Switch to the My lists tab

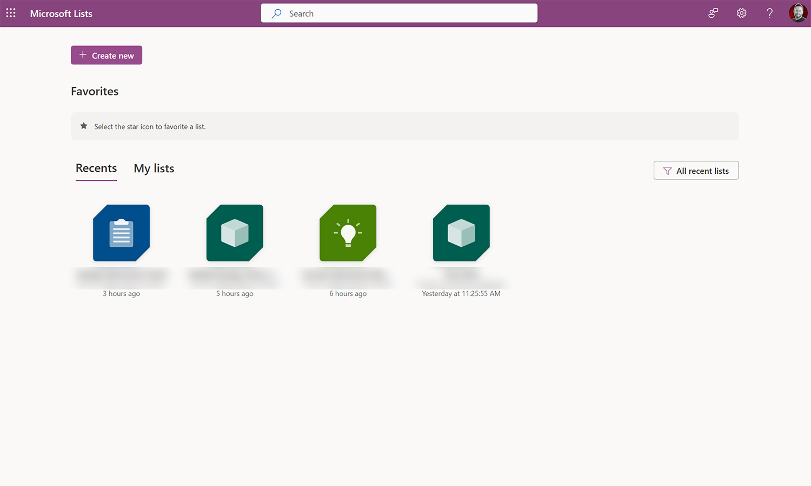point(154,168)
